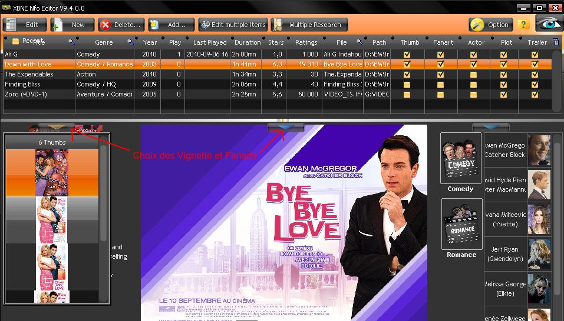Viewport: 564px width, 321px height.
Task: Collapse the thumbs panel with orange arrow tab
Action: [x=57, y=128]
